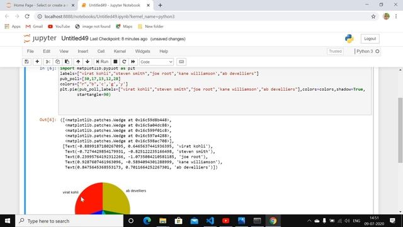Screen dimensions: 403x227
Task: Open the Help menu
Action: 164,51
